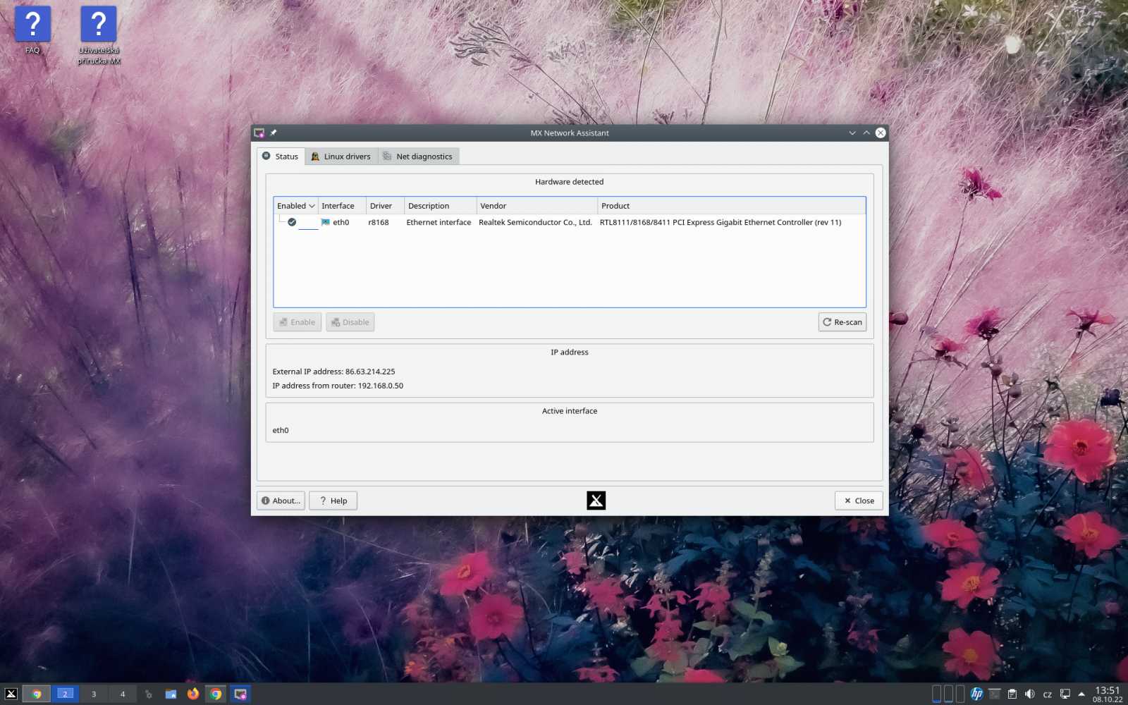Open the About dialog
1128x705 pixels.
(281, 501)
